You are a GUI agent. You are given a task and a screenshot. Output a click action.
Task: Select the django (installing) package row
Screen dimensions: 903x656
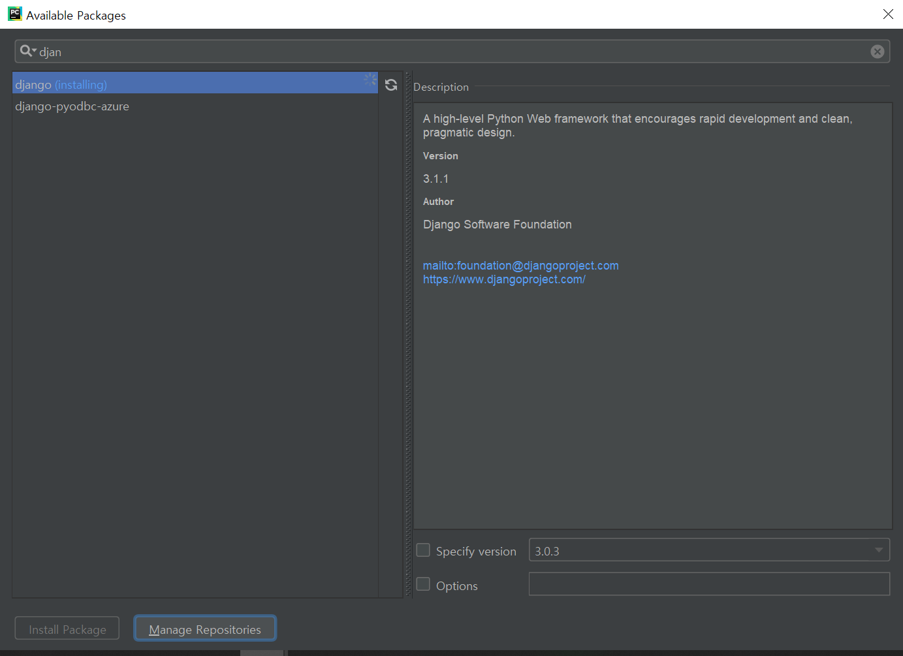(195, 83)
